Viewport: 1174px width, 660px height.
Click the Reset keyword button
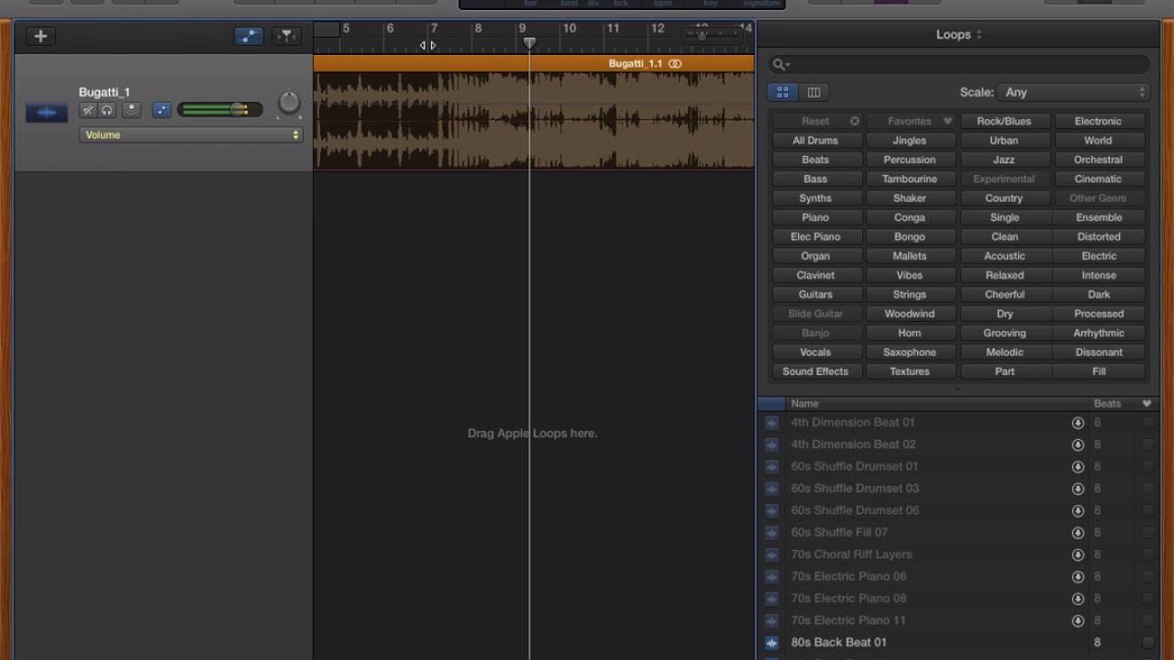(x=815, y=121)
